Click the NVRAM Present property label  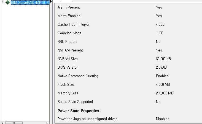coord(70,50)
